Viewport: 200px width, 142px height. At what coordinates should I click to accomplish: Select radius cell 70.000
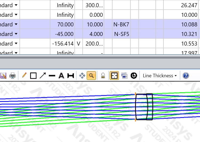[x=62, y=24]
